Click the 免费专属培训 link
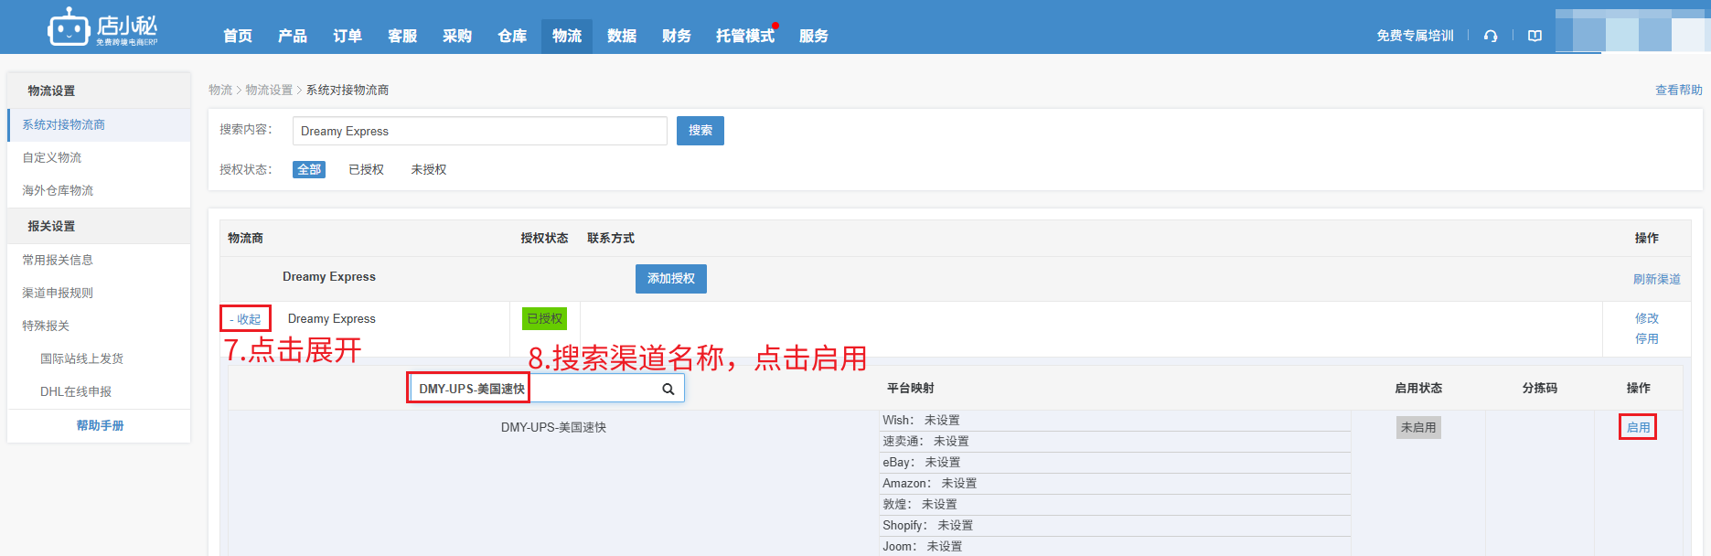Screen dimensions: 1711x556 click(x=1415, y=36)
